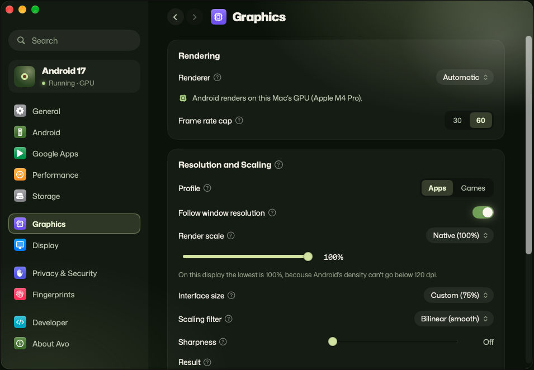The image size is (534, 370).
Task: Click the Google Apps play icon
Action: (x=20, y=154)
